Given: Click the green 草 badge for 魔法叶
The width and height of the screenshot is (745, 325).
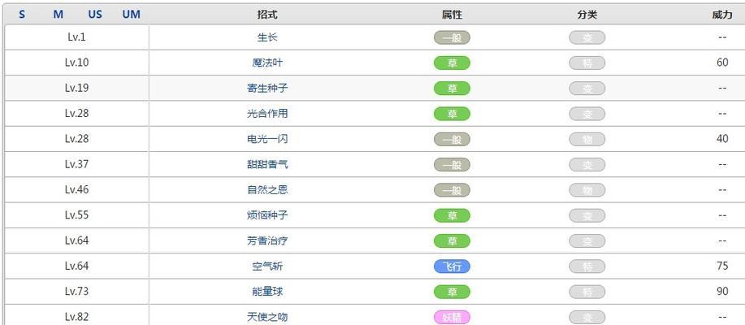Looking at the screenshot, I should [452, 63].
